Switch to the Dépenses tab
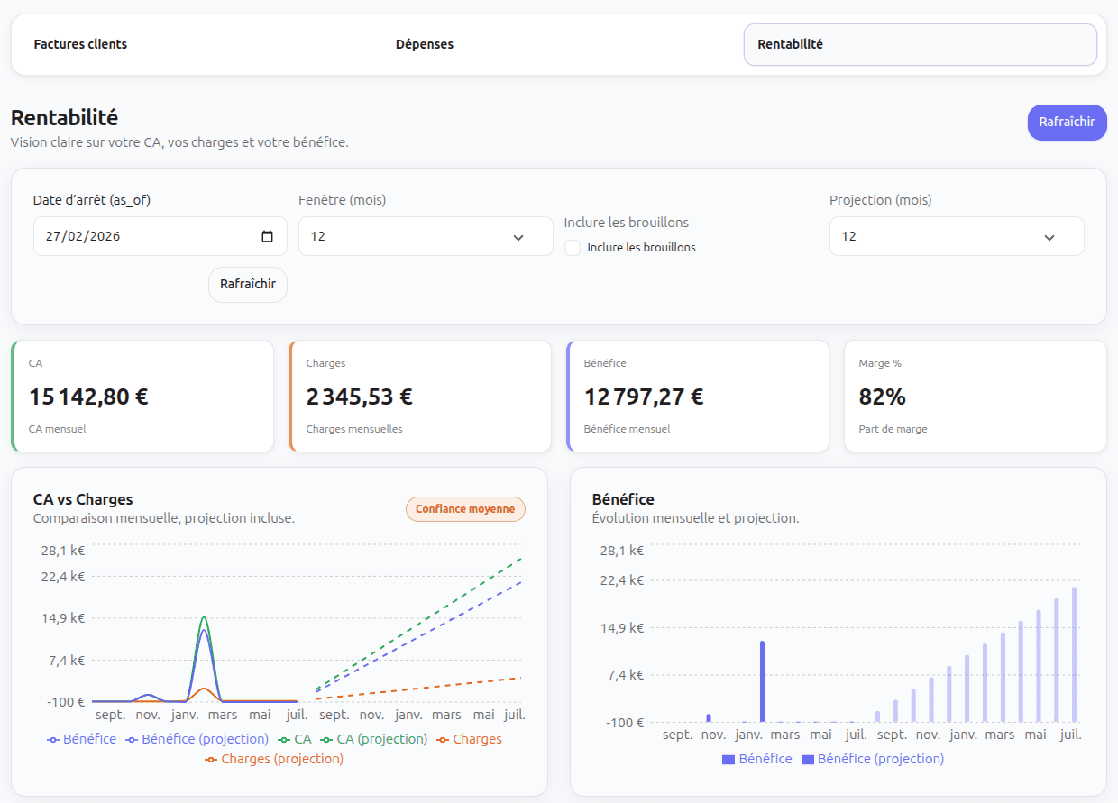Screen dimensions: 1118x803 [x=424, y=43]
